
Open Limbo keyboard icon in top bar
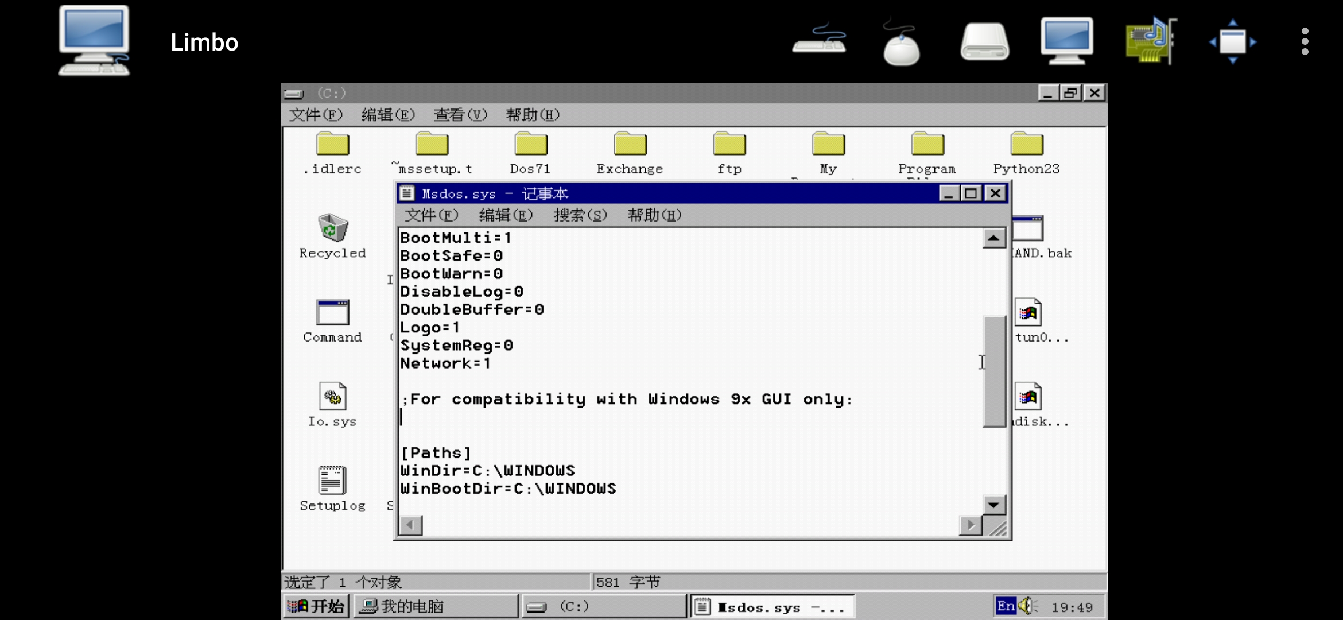819,40
